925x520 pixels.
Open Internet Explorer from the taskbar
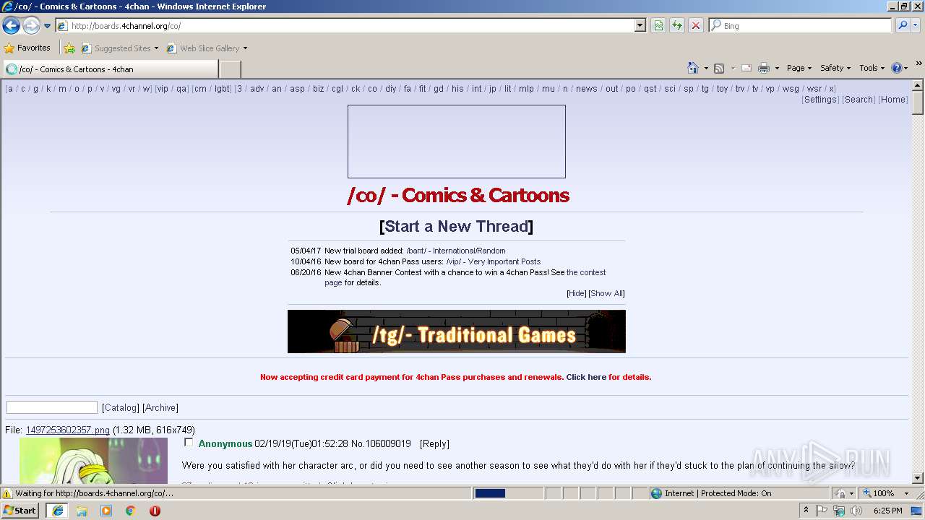57,511
